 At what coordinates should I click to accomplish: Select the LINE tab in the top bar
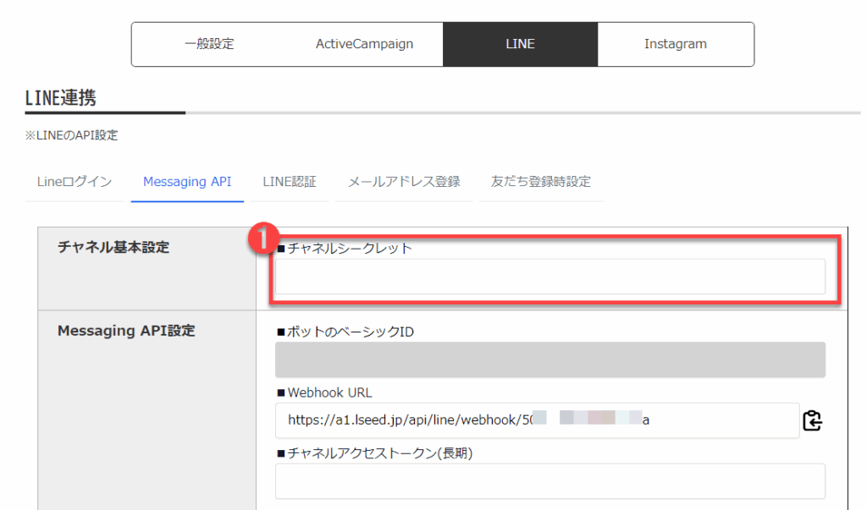coord(520,44)
